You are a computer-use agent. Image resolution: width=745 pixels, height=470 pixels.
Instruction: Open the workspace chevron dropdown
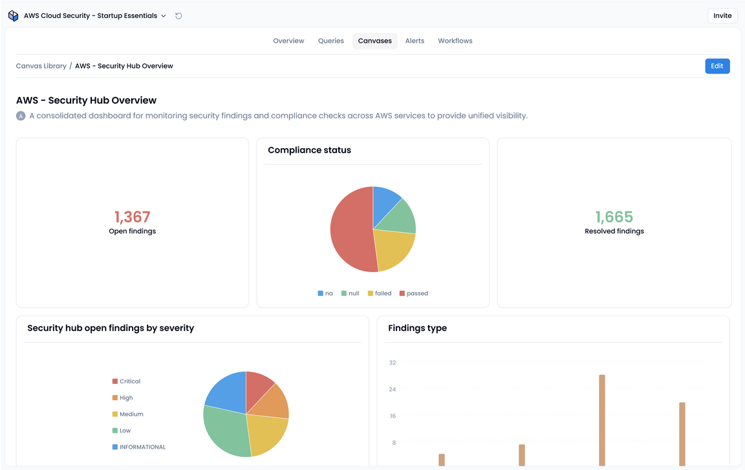pos(164,16)
